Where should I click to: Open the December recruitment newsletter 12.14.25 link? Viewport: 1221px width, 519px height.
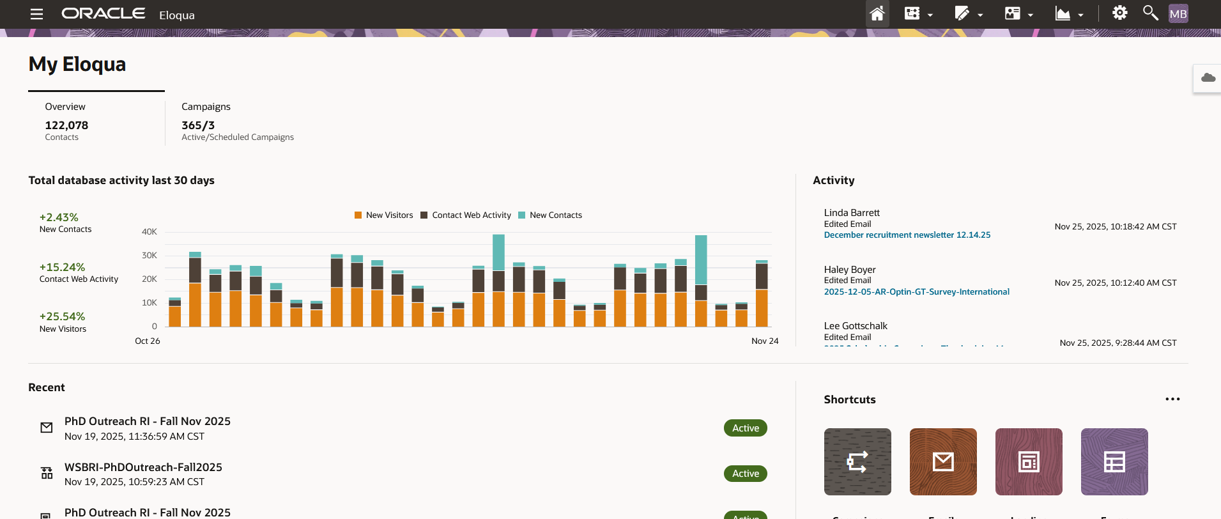(x=907, y=235)
